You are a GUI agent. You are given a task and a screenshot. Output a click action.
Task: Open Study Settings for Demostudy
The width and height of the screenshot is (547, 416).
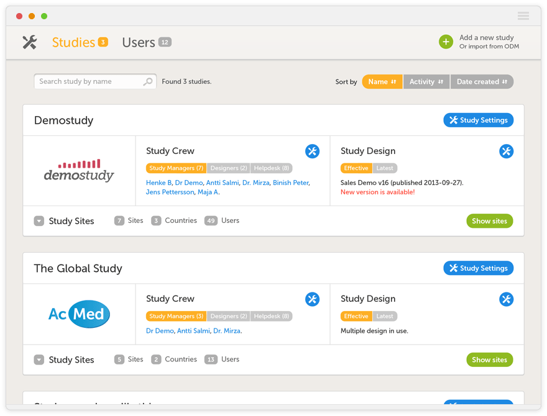pyautogui.click(x=478, y=120)
